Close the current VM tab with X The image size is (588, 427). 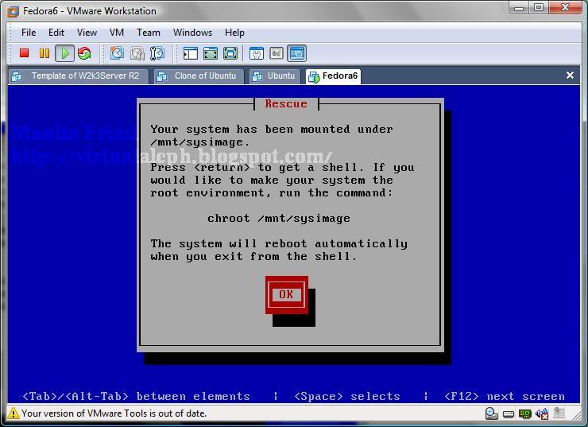570,76
